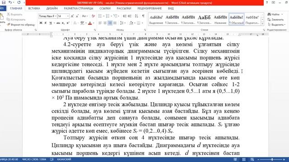Copy selection with Копировать

click(16, 19)
